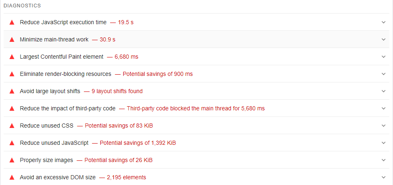The width and height of the screenshot is (393, 185).
Task: Click Properly size images audit text
Action: pyautogui.click(x=46, y=160)
